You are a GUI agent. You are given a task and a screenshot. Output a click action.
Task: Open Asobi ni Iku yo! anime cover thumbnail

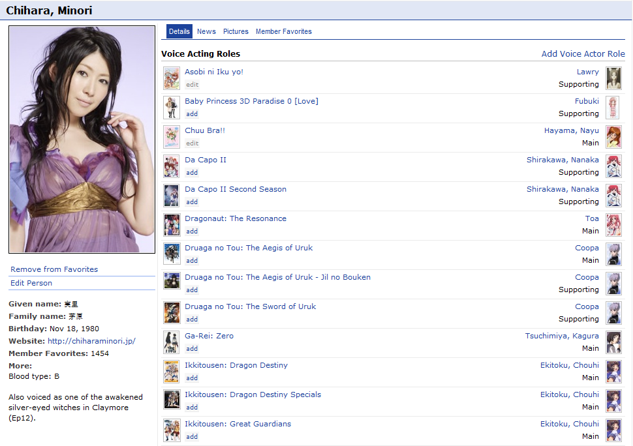pyautogui.click(x=172, y=78)
